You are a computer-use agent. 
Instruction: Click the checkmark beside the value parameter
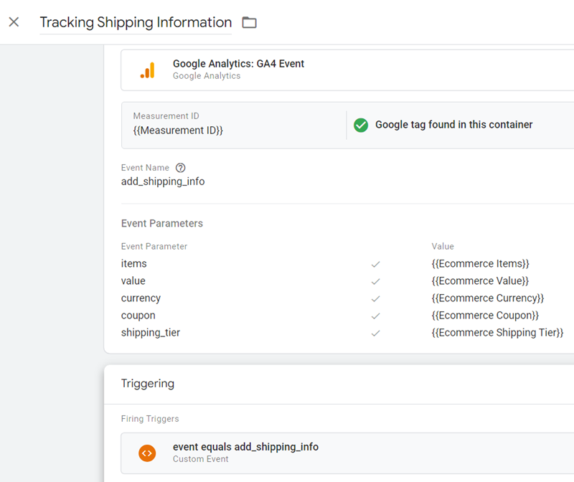click(x=376, y=281)
